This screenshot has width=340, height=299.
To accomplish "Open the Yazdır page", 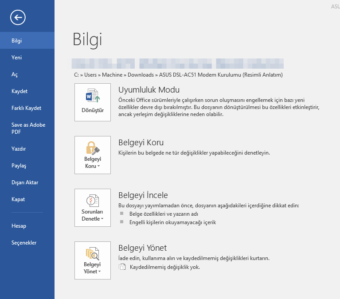I will pos(27,149).
